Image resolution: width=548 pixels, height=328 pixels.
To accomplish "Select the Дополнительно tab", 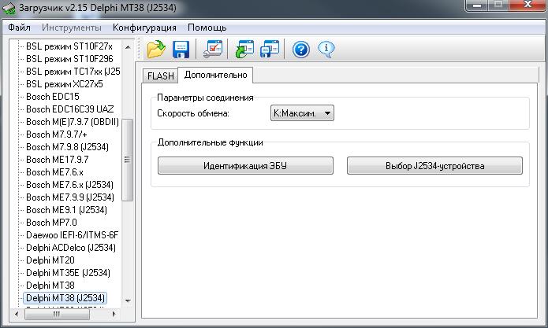I will click(x=215, y=75).
